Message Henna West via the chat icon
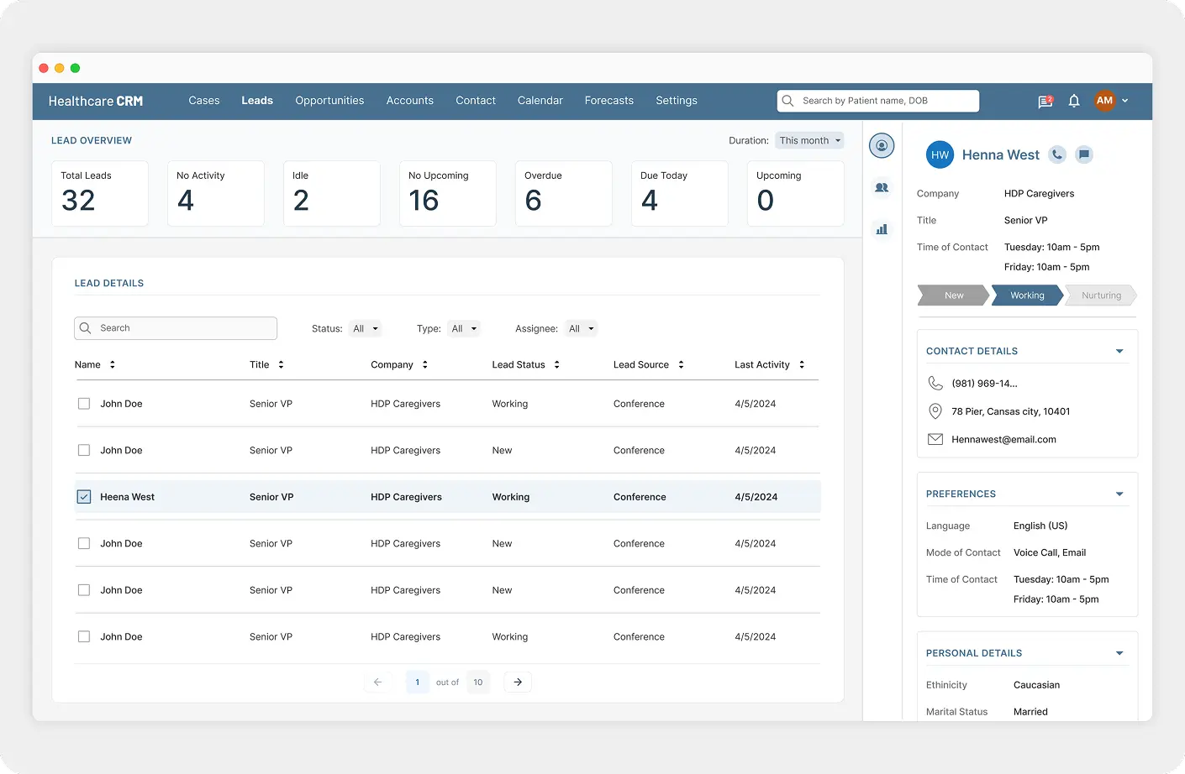Image resolution: width=1185 pixels, height=774 pixels. point(1083,154)
